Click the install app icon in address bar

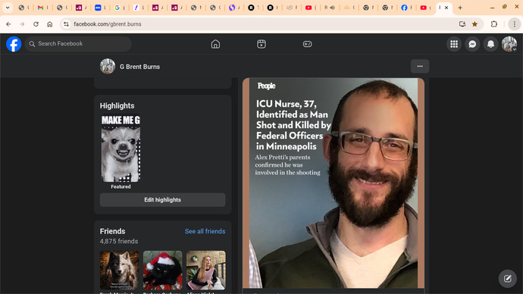(462, 24)
